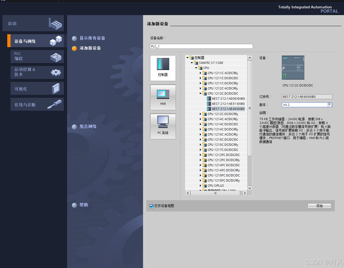Image resolution: width=344 pixels, height=268 pixels.
Task: Expand CPU 1211C DC/DC/Rly node
Action: click(x=200, y=83)
